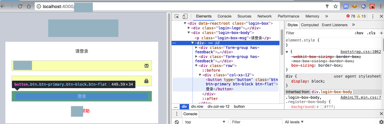This screenshot has height=124, width=384.
Task: View site information icon in address bar
Action: pos(39,6)
